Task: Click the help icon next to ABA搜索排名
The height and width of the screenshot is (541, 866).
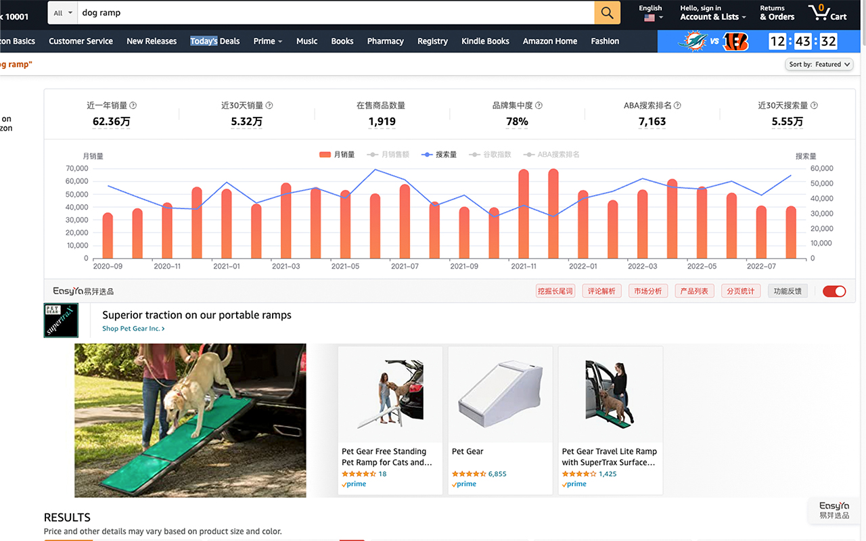Action: click(x=677, y=105)
